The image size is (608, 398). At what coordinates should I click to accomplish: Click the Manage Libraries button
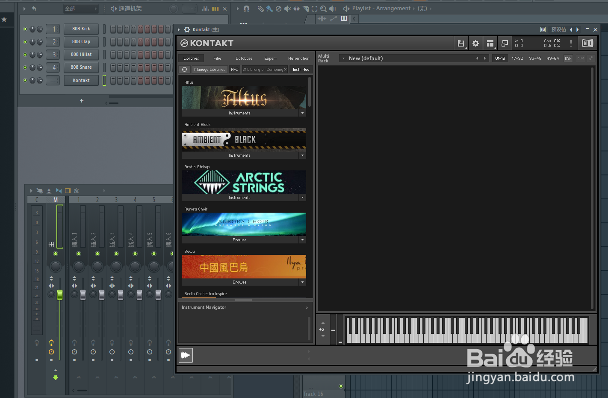click(x=210, y=69)
